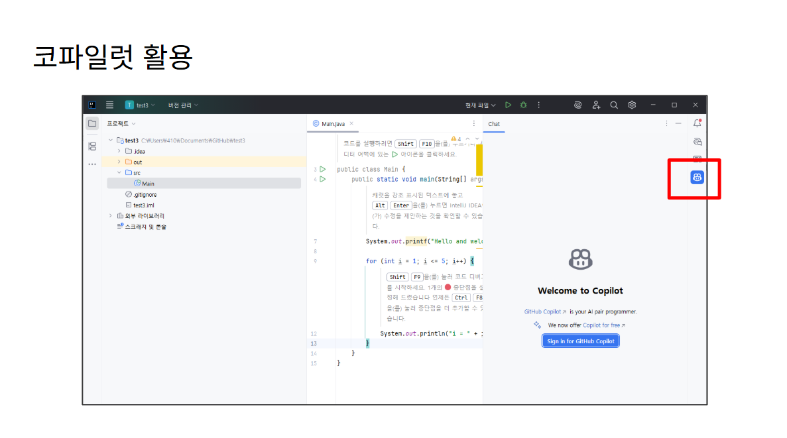This screenshot has height=438, width=787.
Task: Open more run actions in title bar
Action: (538, 105)
